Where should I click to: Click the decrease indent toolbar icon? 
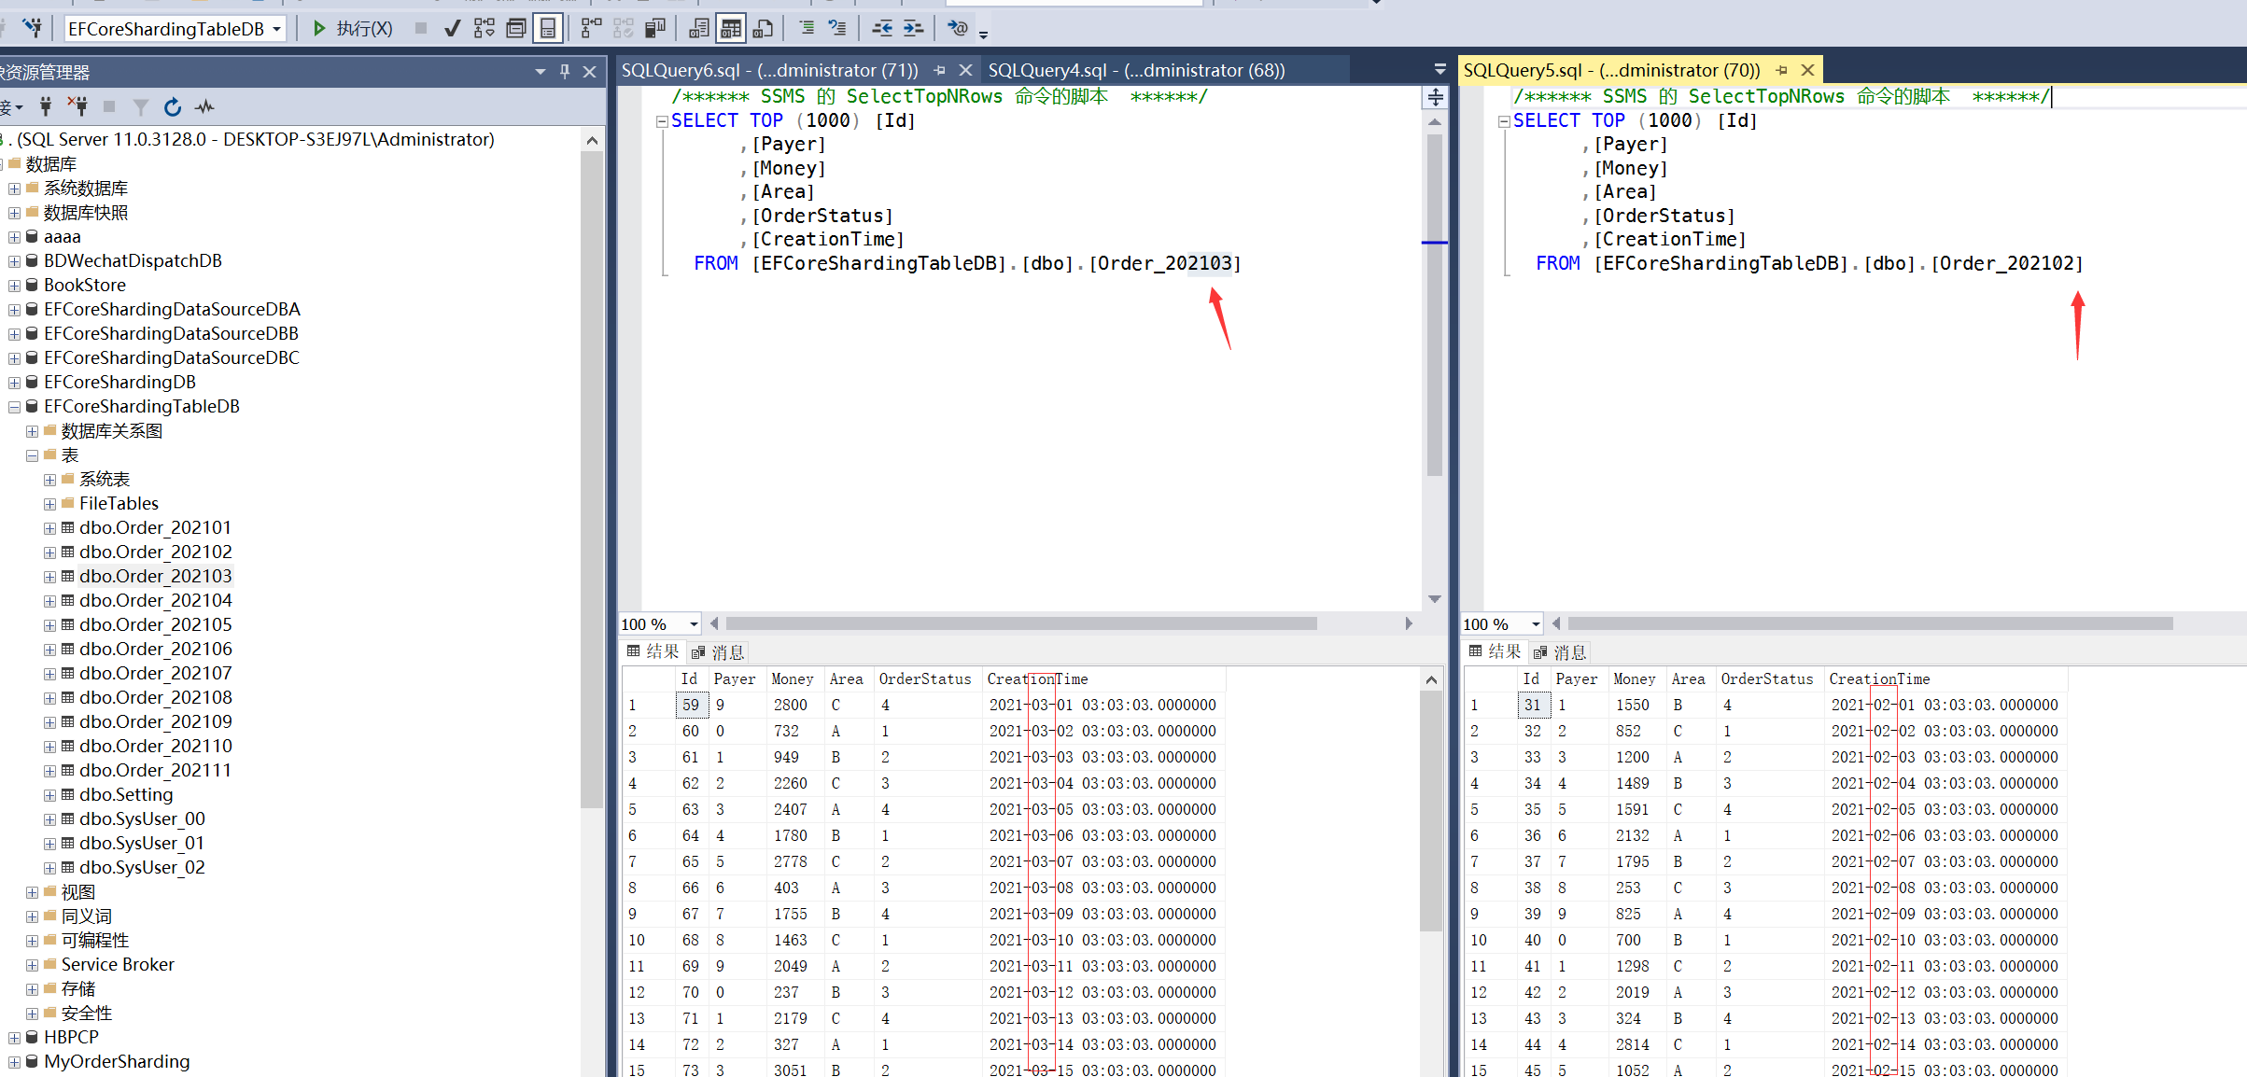(x=881, y=29)
